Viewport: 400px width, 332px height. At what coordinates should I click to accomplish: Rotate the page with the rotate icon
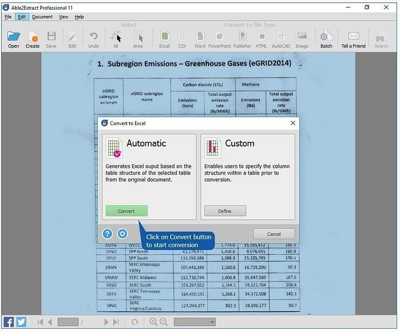coord(134,322)
